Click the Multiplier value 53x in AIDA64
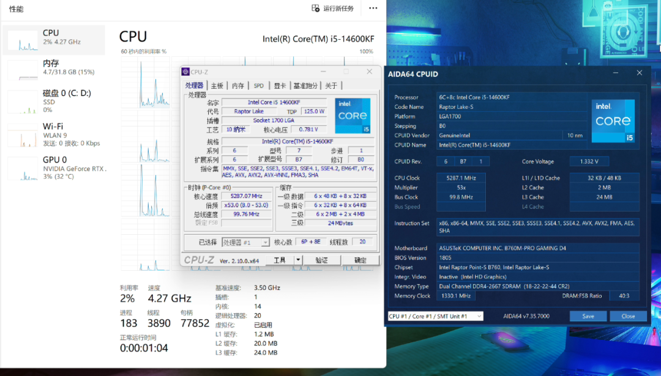 point(461,187)
